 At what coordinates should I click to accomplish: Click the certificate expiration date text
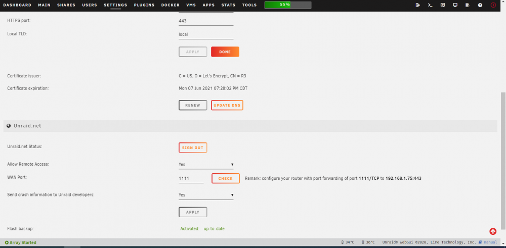click(x=213, y=88)
